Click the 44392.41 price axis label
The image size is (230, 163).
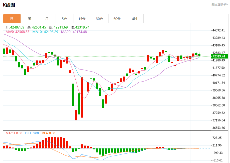coord(218,30)
